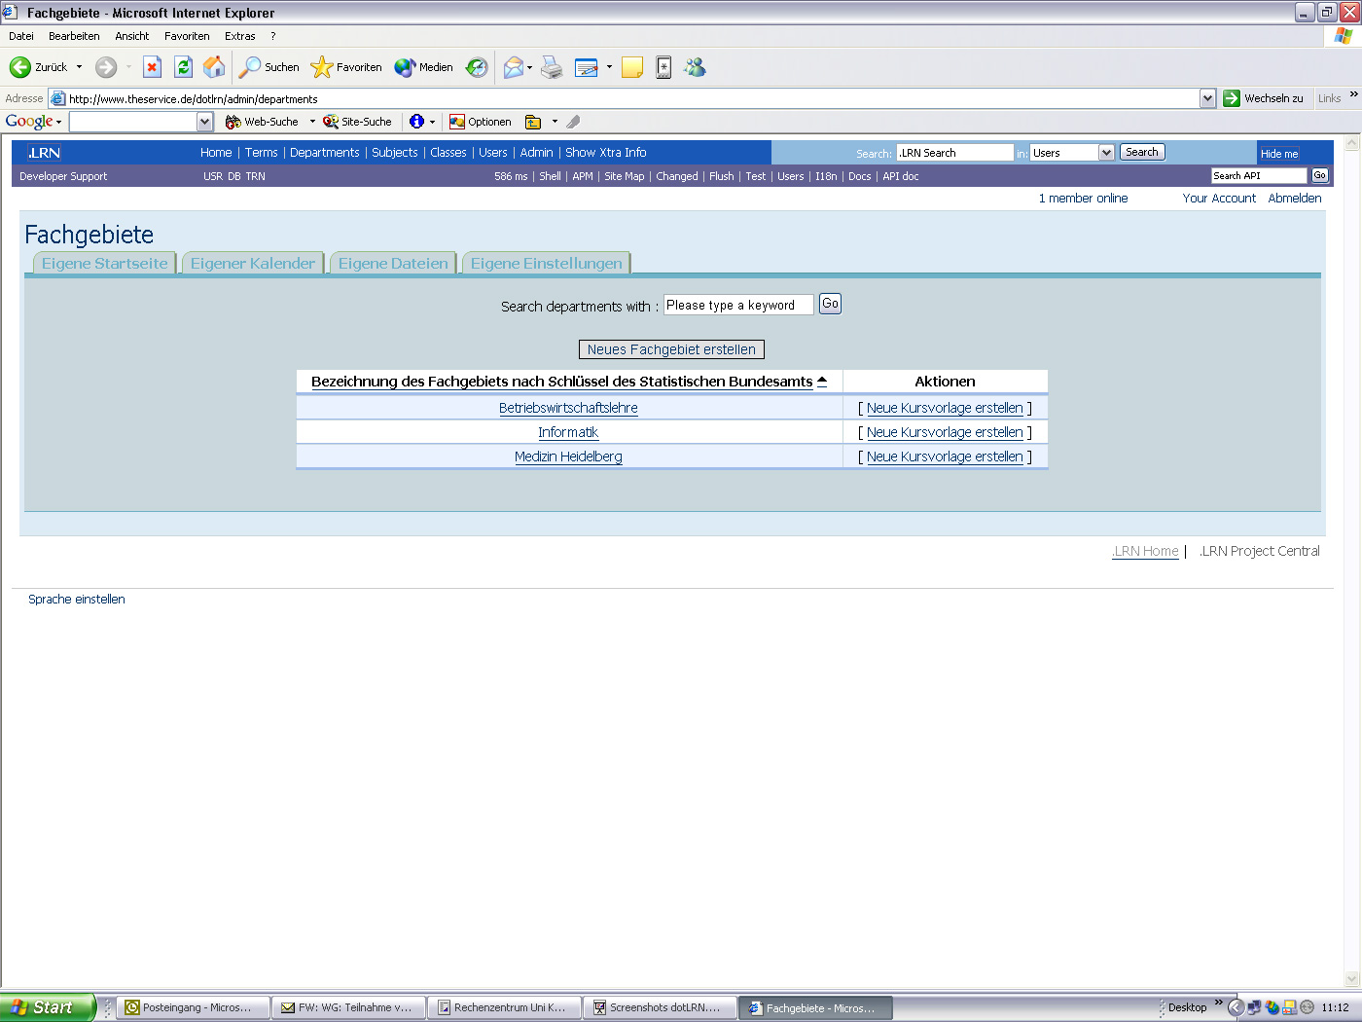
Task: Open the Favoriten panel
Action: (345, 67)
